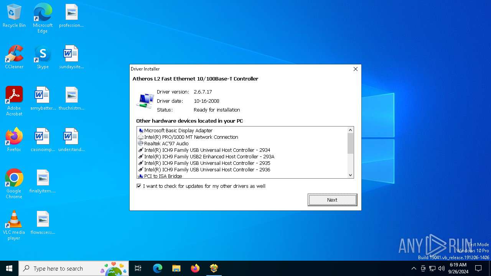Open the Windows Start menu
Viewport: 491px width, 276px height.
tap(9, 268)
